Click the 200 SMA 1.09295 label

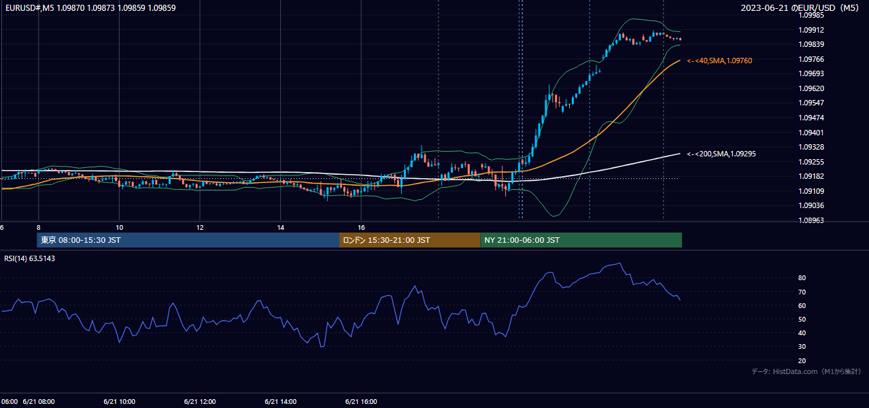coord(721,154)
